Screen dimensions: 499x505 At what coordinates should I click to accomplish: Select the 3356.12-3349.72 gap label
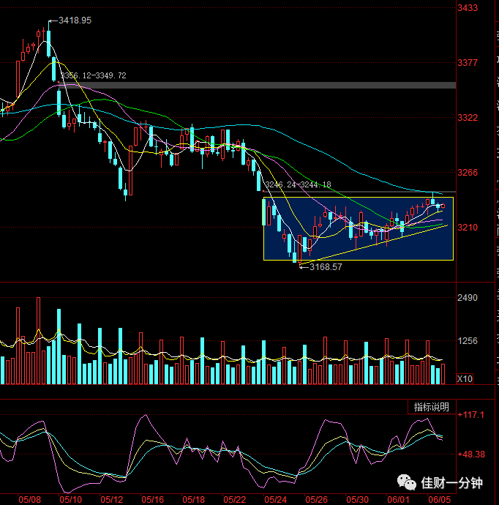pyautogui.click(x=94, y=75)
